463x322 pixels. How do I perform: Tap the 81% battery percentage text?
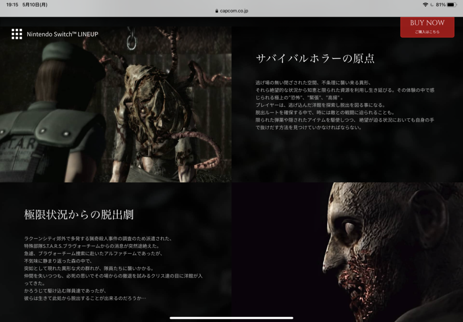point(440,5)
